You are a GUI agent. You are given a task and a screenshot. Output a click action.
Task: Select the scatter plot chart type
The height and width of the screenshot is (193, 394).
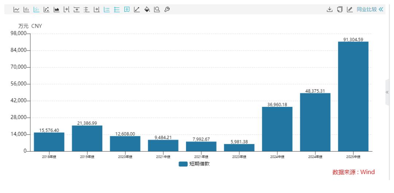(x=46, y=9)
